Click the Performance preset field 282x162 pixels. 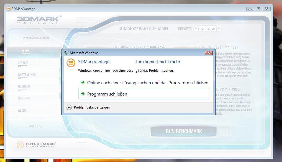coord(205,29)
